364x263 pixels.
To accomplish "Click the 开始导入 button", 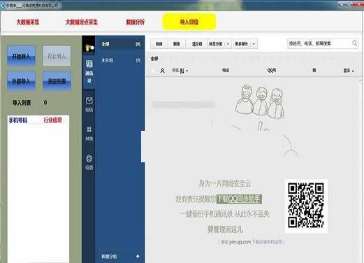I will tap(21, 56).
